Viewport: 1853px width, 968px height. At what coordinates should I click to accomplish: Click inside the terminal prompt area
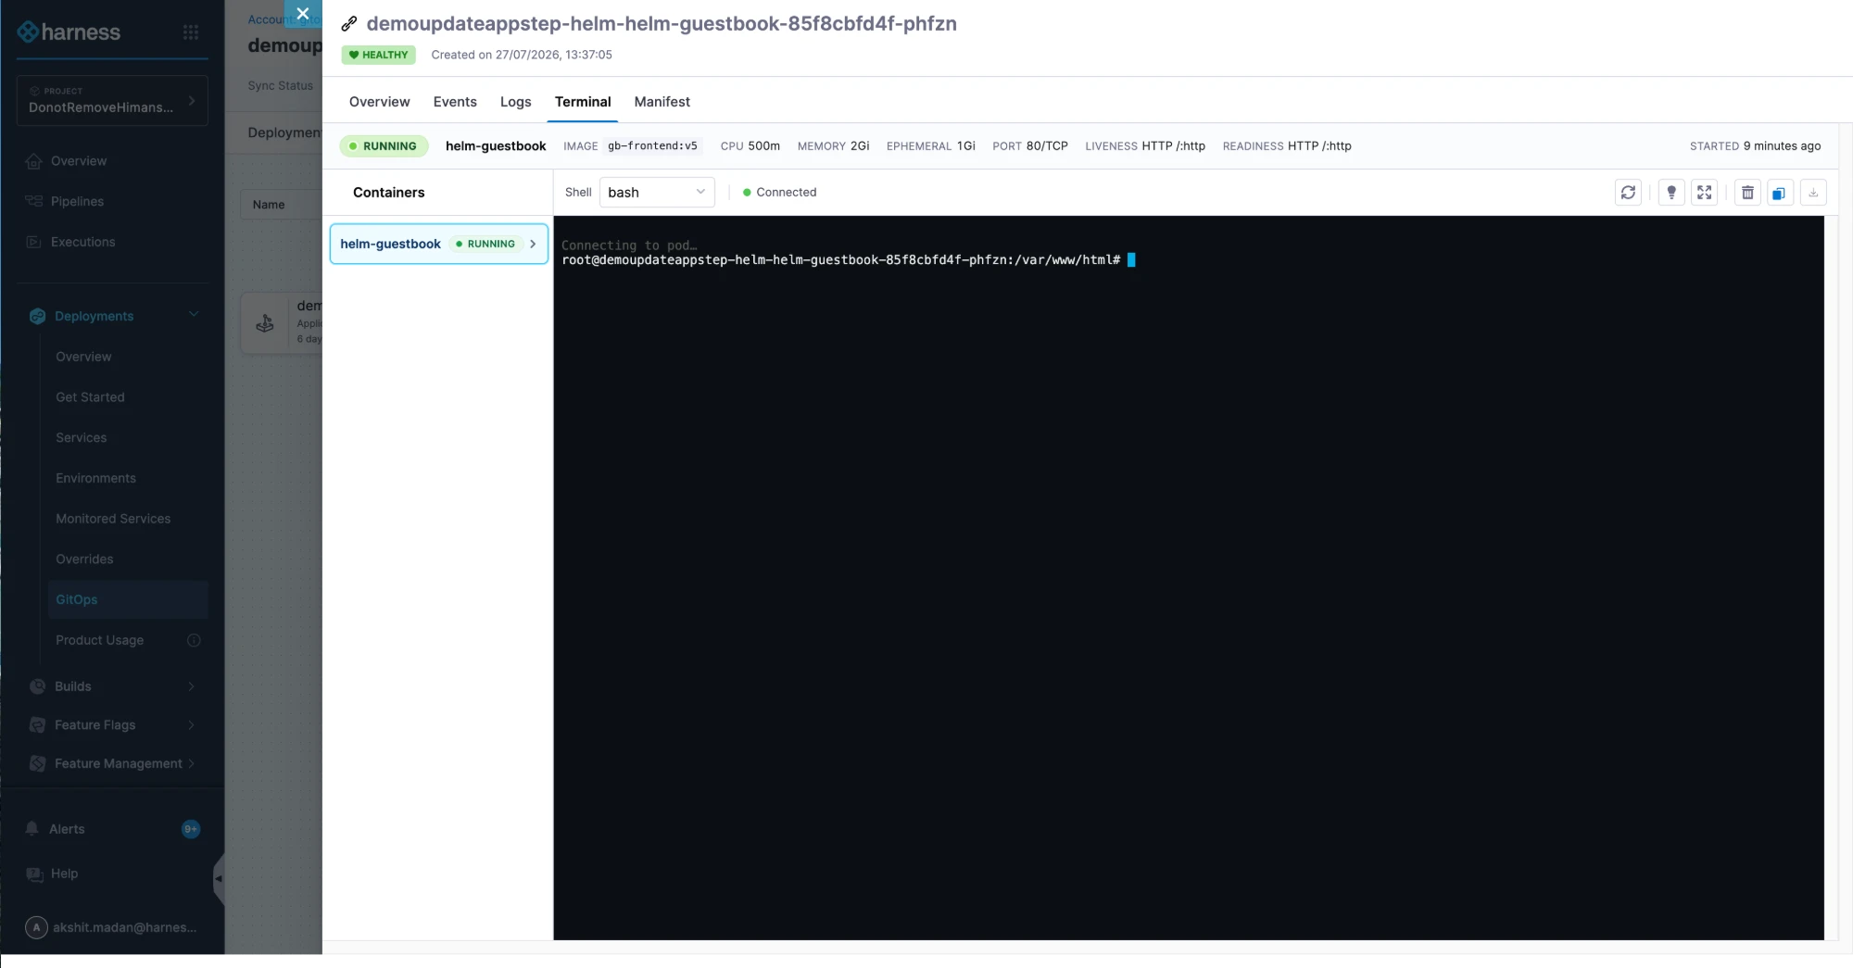tap(1189, 578)
